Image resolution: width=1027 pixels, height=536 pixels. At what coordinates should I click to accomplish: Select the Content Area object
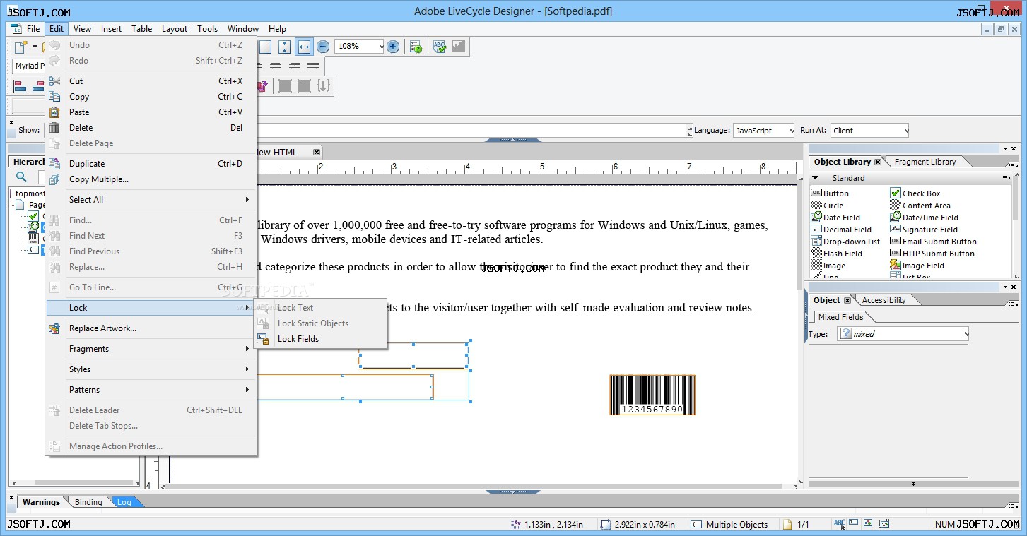920,206
